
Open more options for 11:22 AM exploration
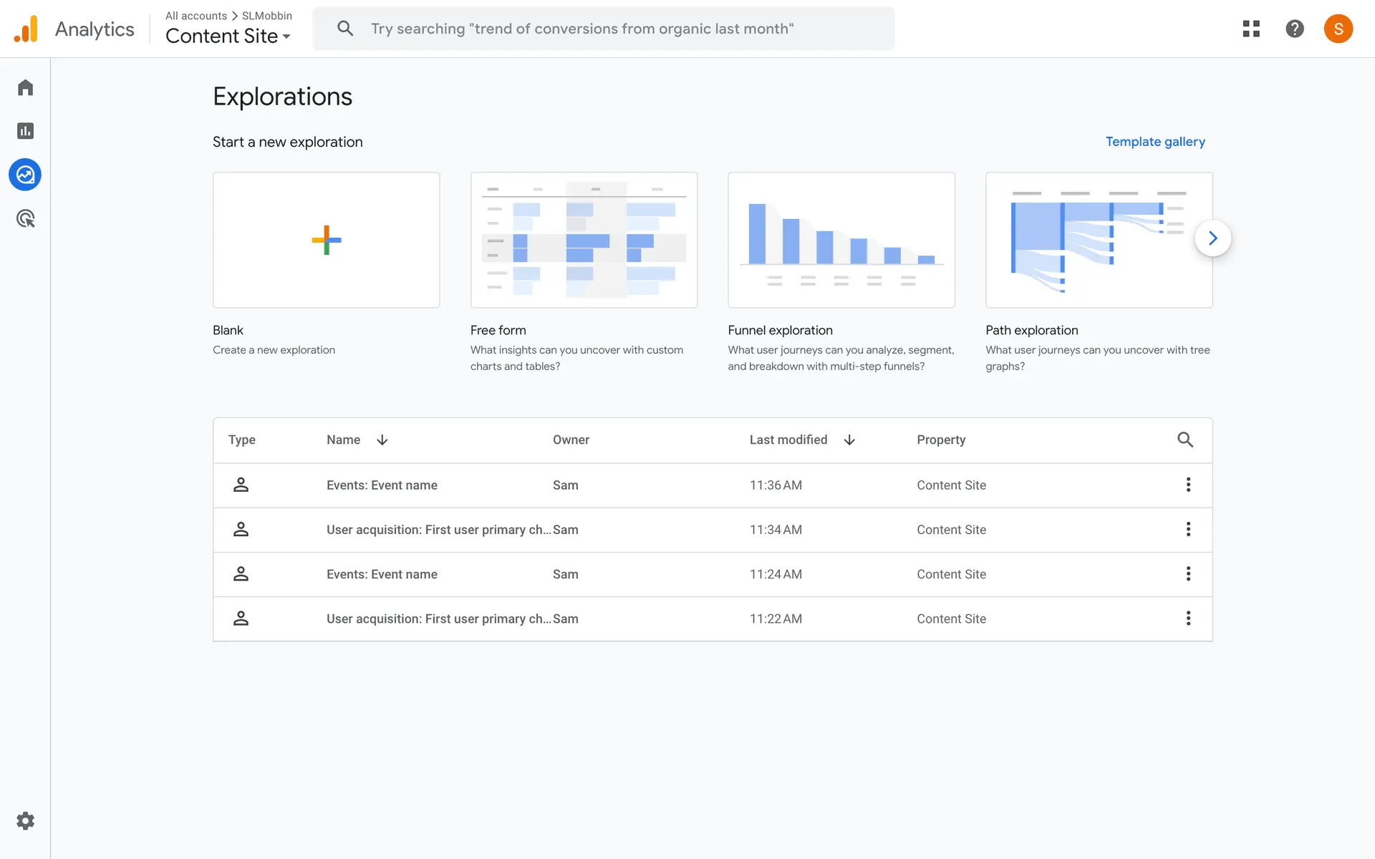click(1188, 618)
